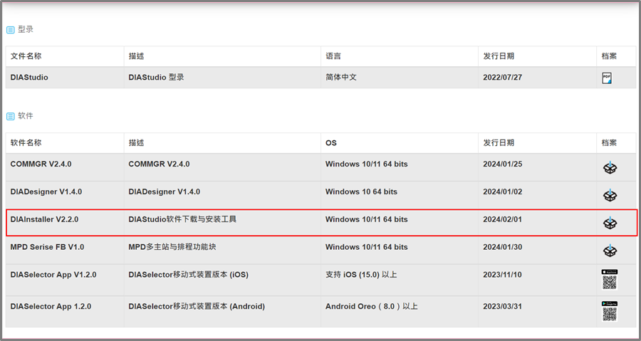Open the DIAStudio catalog PDF file icon
The height and width of the screenshot is (341, 641).
pos(607,78)
